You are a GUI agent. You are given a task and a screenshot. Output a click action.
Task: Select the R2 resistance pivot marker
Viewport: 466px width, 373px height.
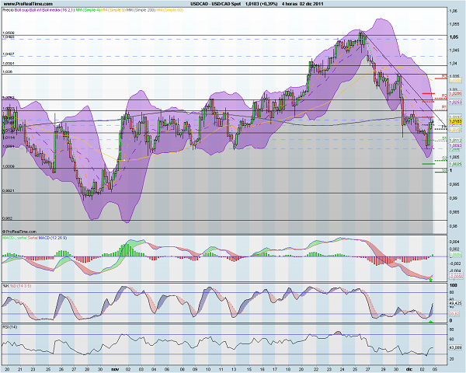(x=444, y=96)
